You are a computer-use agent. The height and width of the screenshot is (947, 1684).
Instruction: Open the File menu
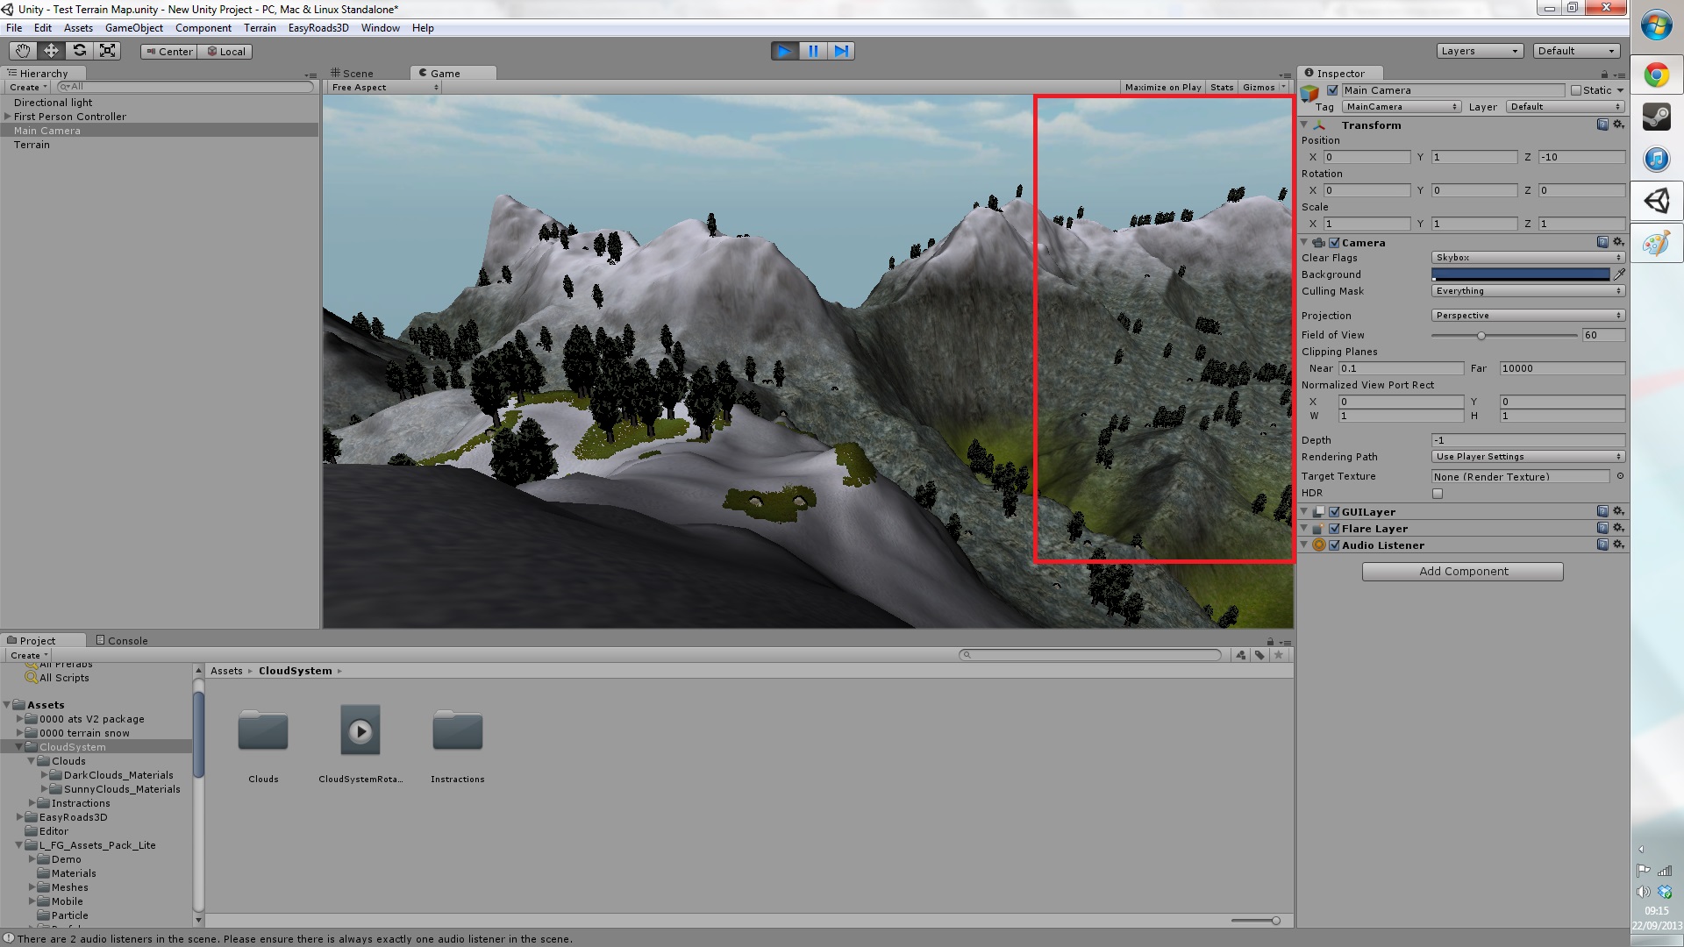pyautogui.click(x=14, y=28)
